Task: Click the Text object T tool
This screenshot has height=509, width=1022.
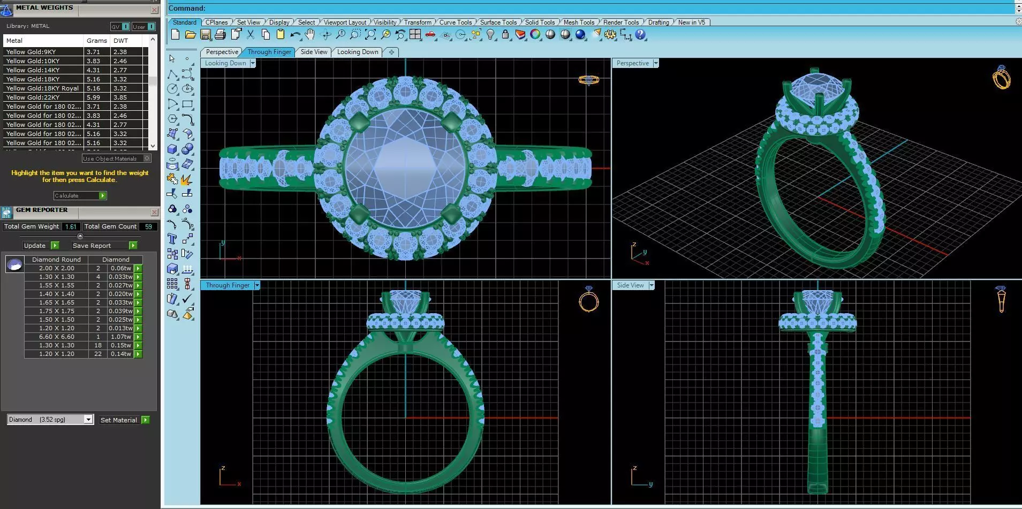Action: 172,239
